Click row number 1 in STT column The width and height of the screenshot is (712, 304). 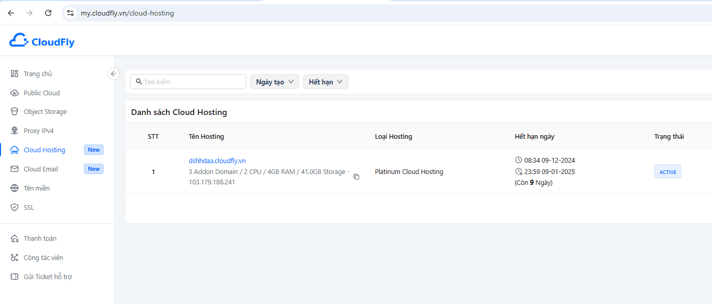coord(153,171)
